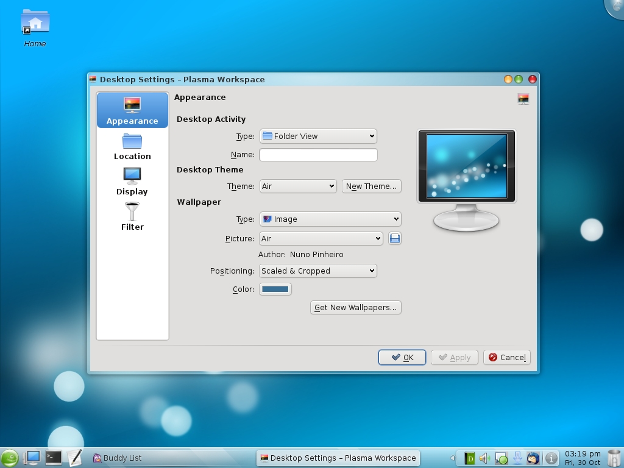Screen dimensions: 624x468
Task: Maximize the Desktop Settings window
Action: [519, 79]
